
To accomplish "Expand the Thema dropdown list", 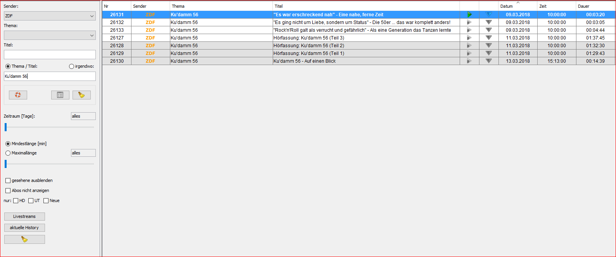I will tap(50, 35).
